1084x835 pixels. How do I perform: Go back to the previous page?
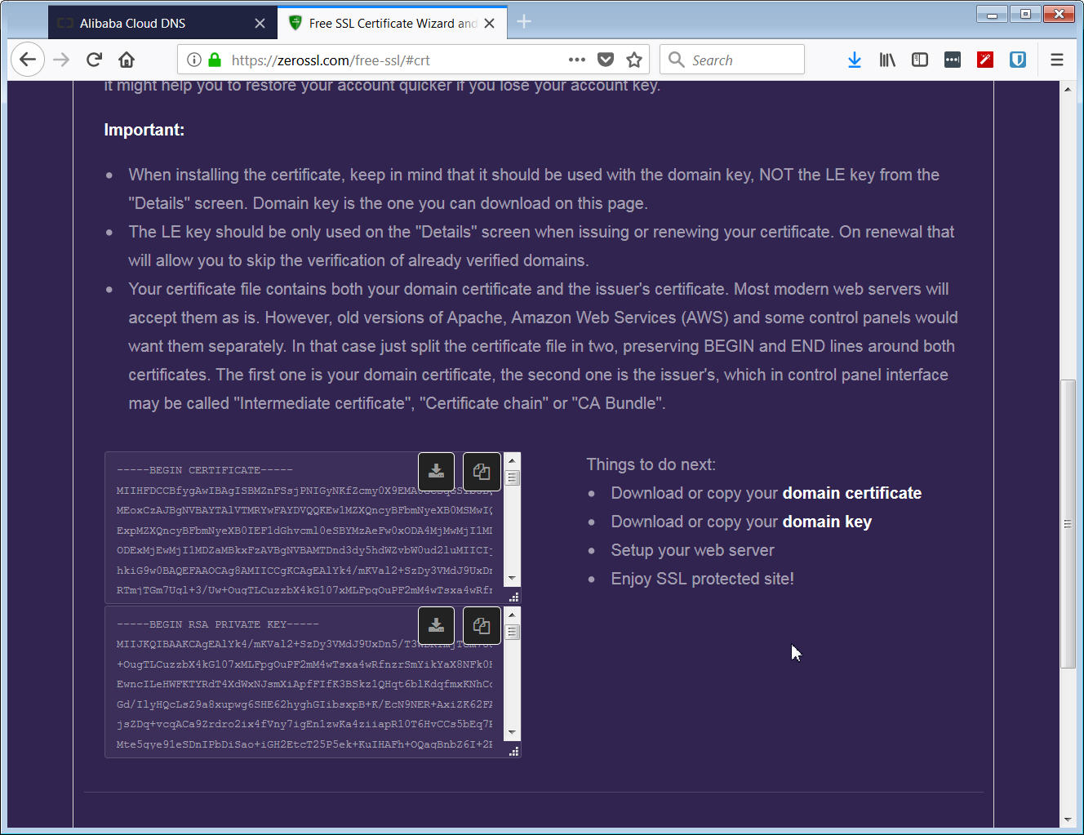coord(28,60)
